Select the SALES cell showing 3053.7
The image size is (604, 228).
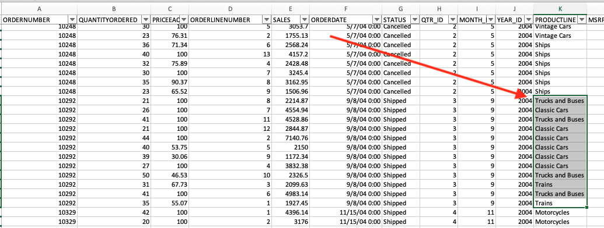[x=290, y=27]
